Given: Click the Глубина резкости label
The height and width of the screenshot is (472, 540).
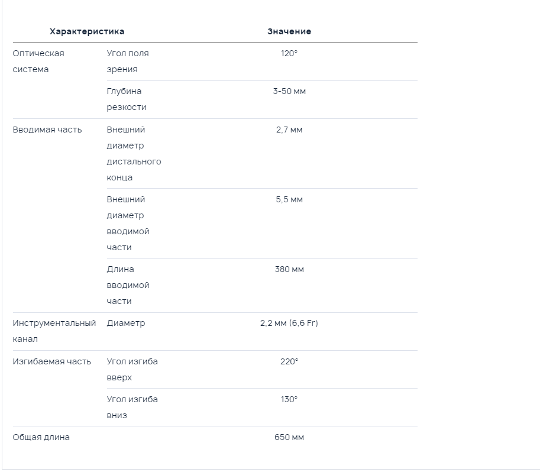Looking at the screenshot, I should coord(127,99).
